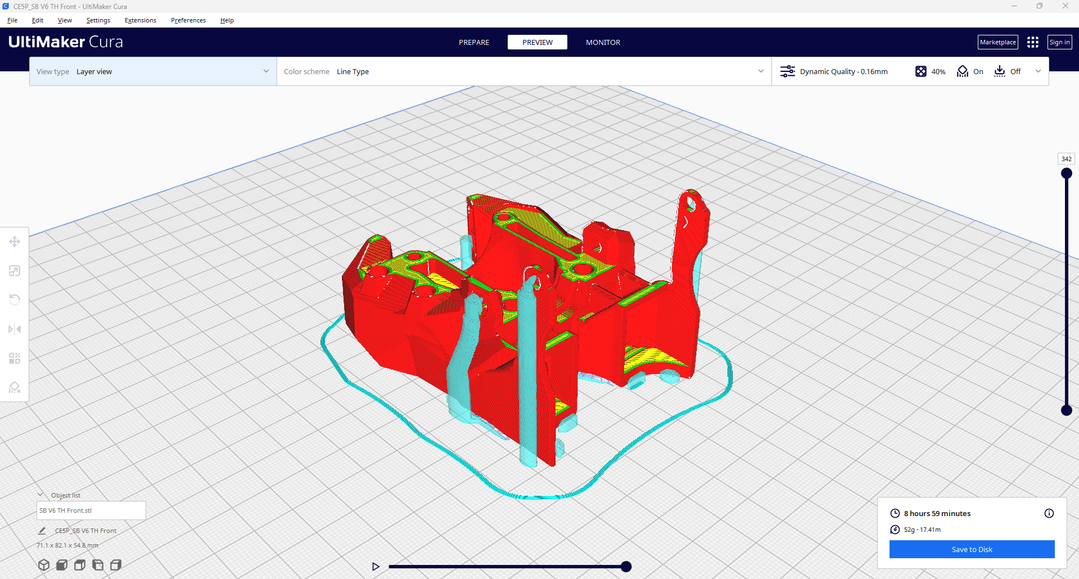Open the Color scheme Line Type dropdown
1079x579 pixels.
point(524,71)
